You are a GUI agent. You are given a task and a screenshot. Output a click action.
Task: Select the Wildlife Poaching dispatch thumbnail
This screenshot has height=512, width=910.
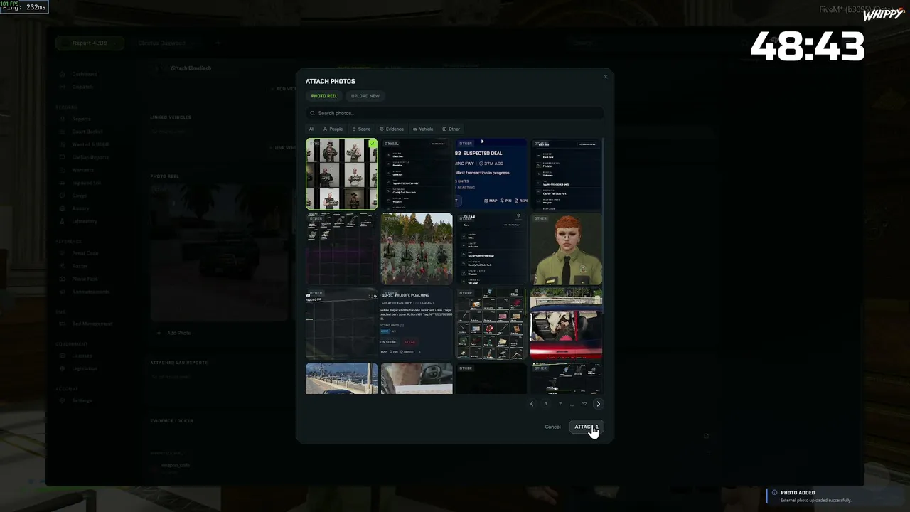click(x=417, y=324)
